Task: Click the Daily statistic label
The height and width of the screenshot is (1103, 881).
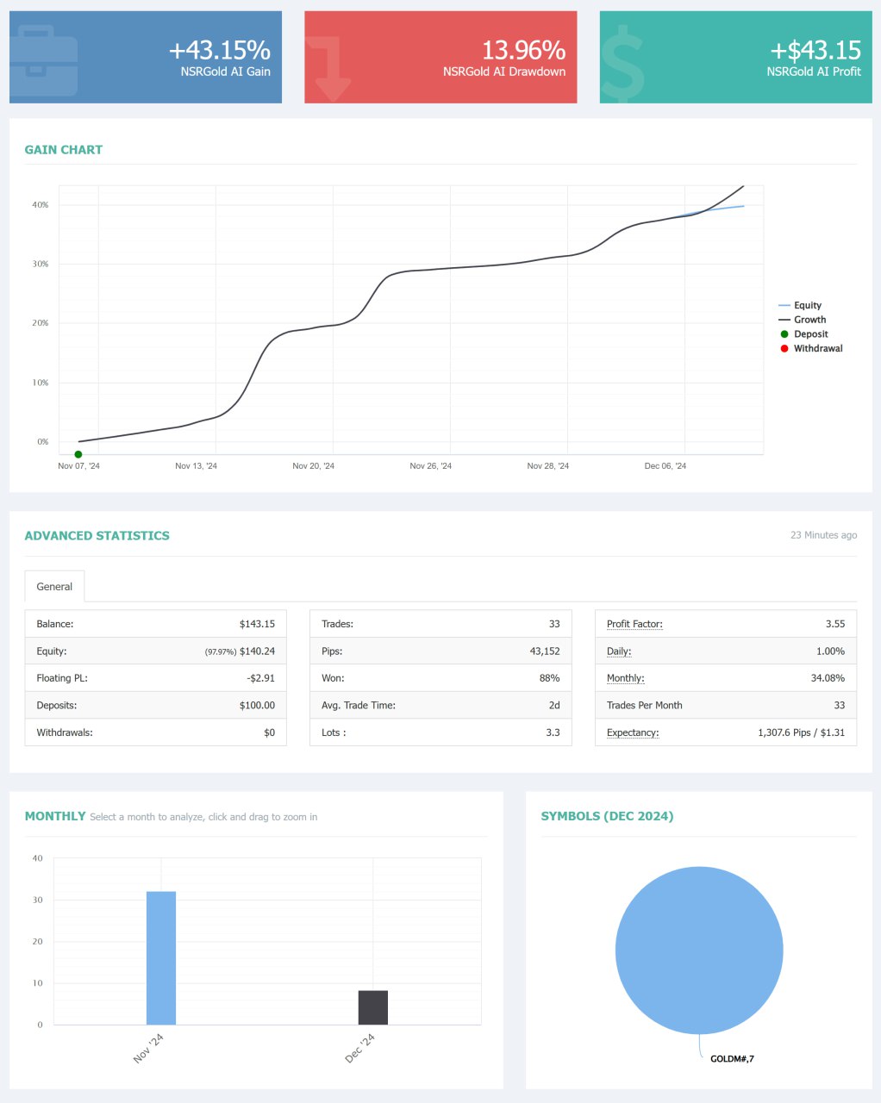Action: tap(619, 651)
